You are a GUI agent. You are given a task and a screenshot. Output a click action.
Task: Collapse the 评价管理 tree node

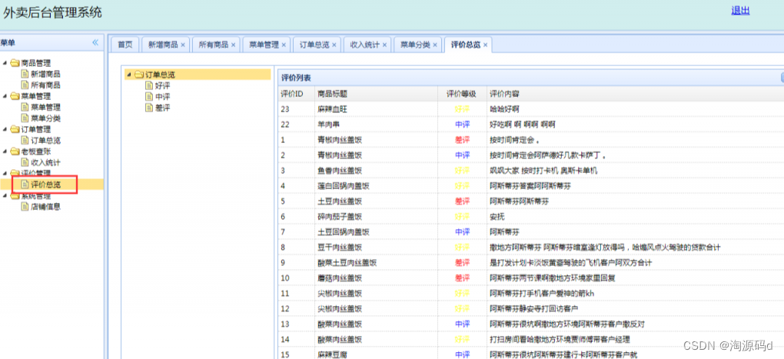click(5, 174)
